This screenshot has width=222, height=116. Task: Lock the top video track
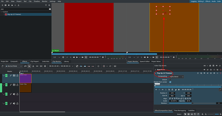coord(17,76)
